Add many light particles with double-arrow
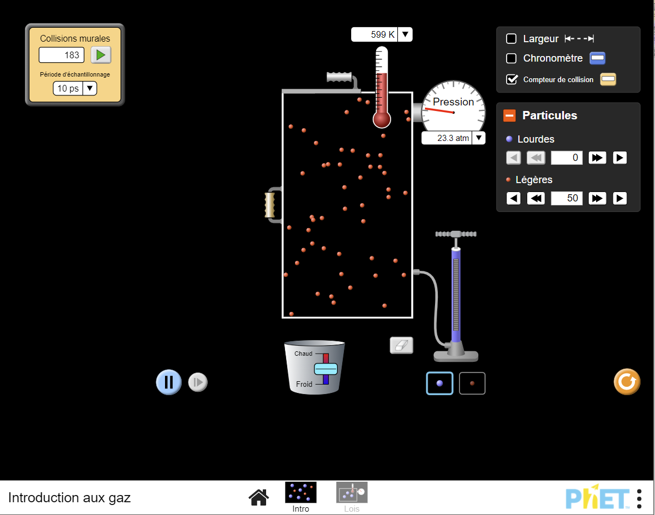655x515 pixels. pyautogui.click(x=597, y=198)
